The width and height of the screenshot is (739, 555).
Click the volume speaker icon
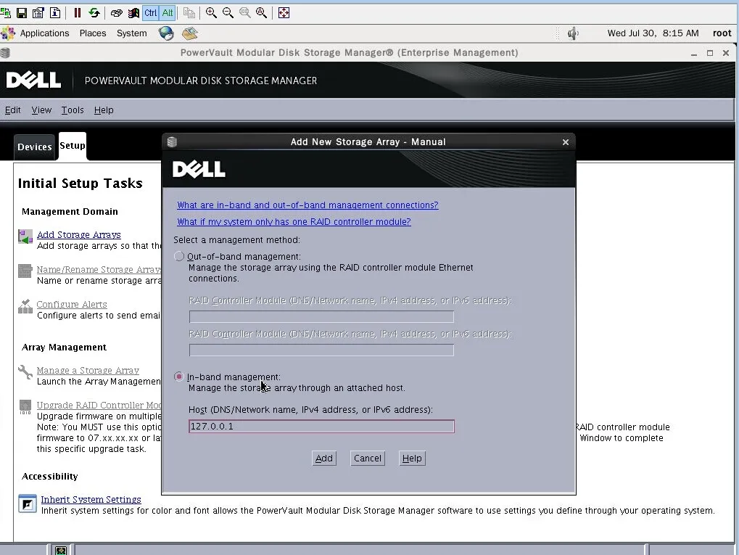[x=573, y=33]
